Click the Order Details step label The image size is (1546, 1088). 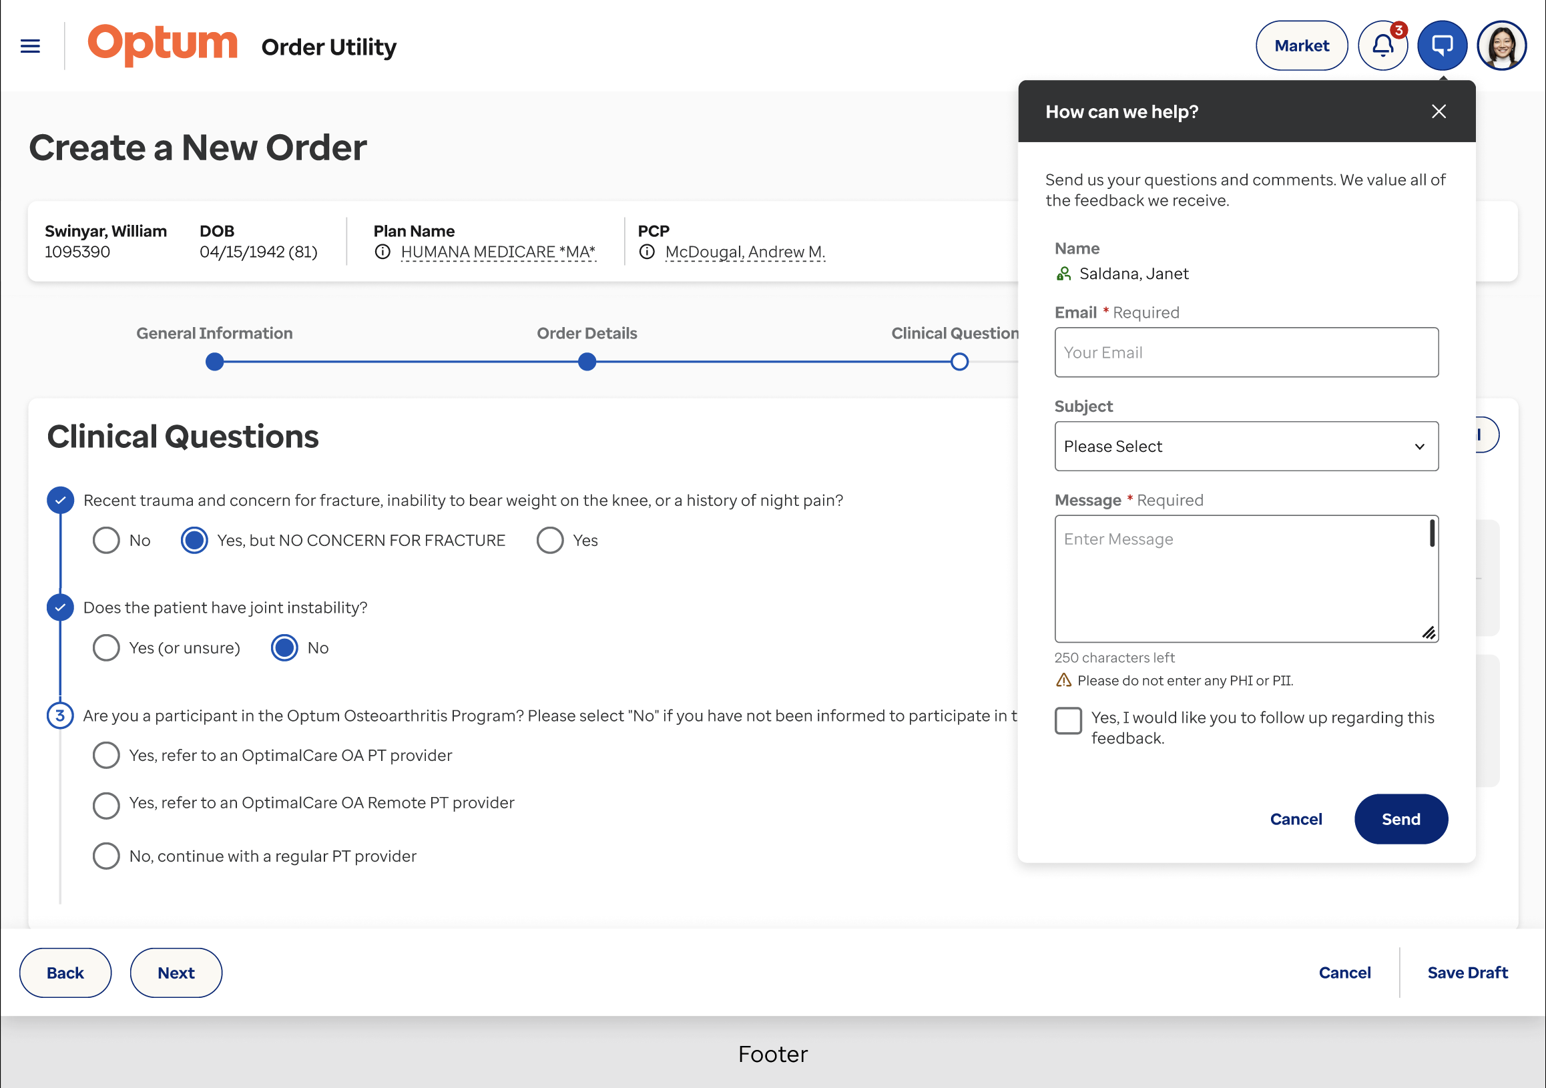[x=587, y=333]
